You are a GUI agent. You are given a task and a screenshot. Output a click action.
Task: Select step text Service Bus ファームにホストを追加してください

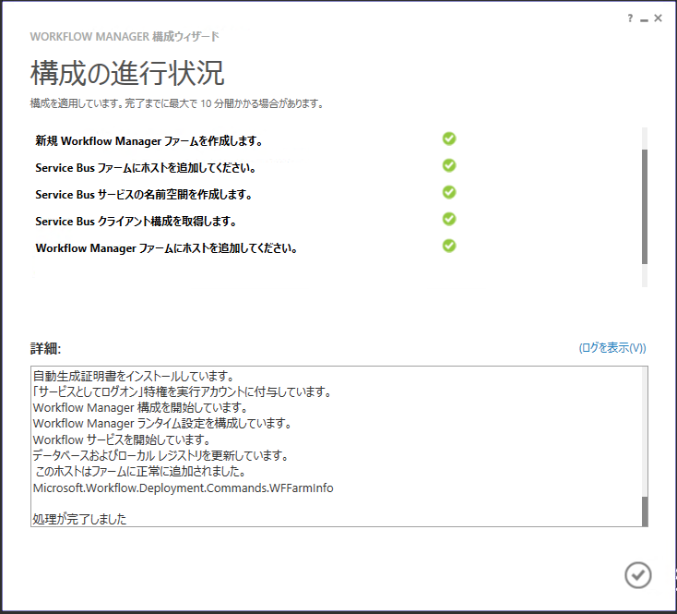(146, 168)
